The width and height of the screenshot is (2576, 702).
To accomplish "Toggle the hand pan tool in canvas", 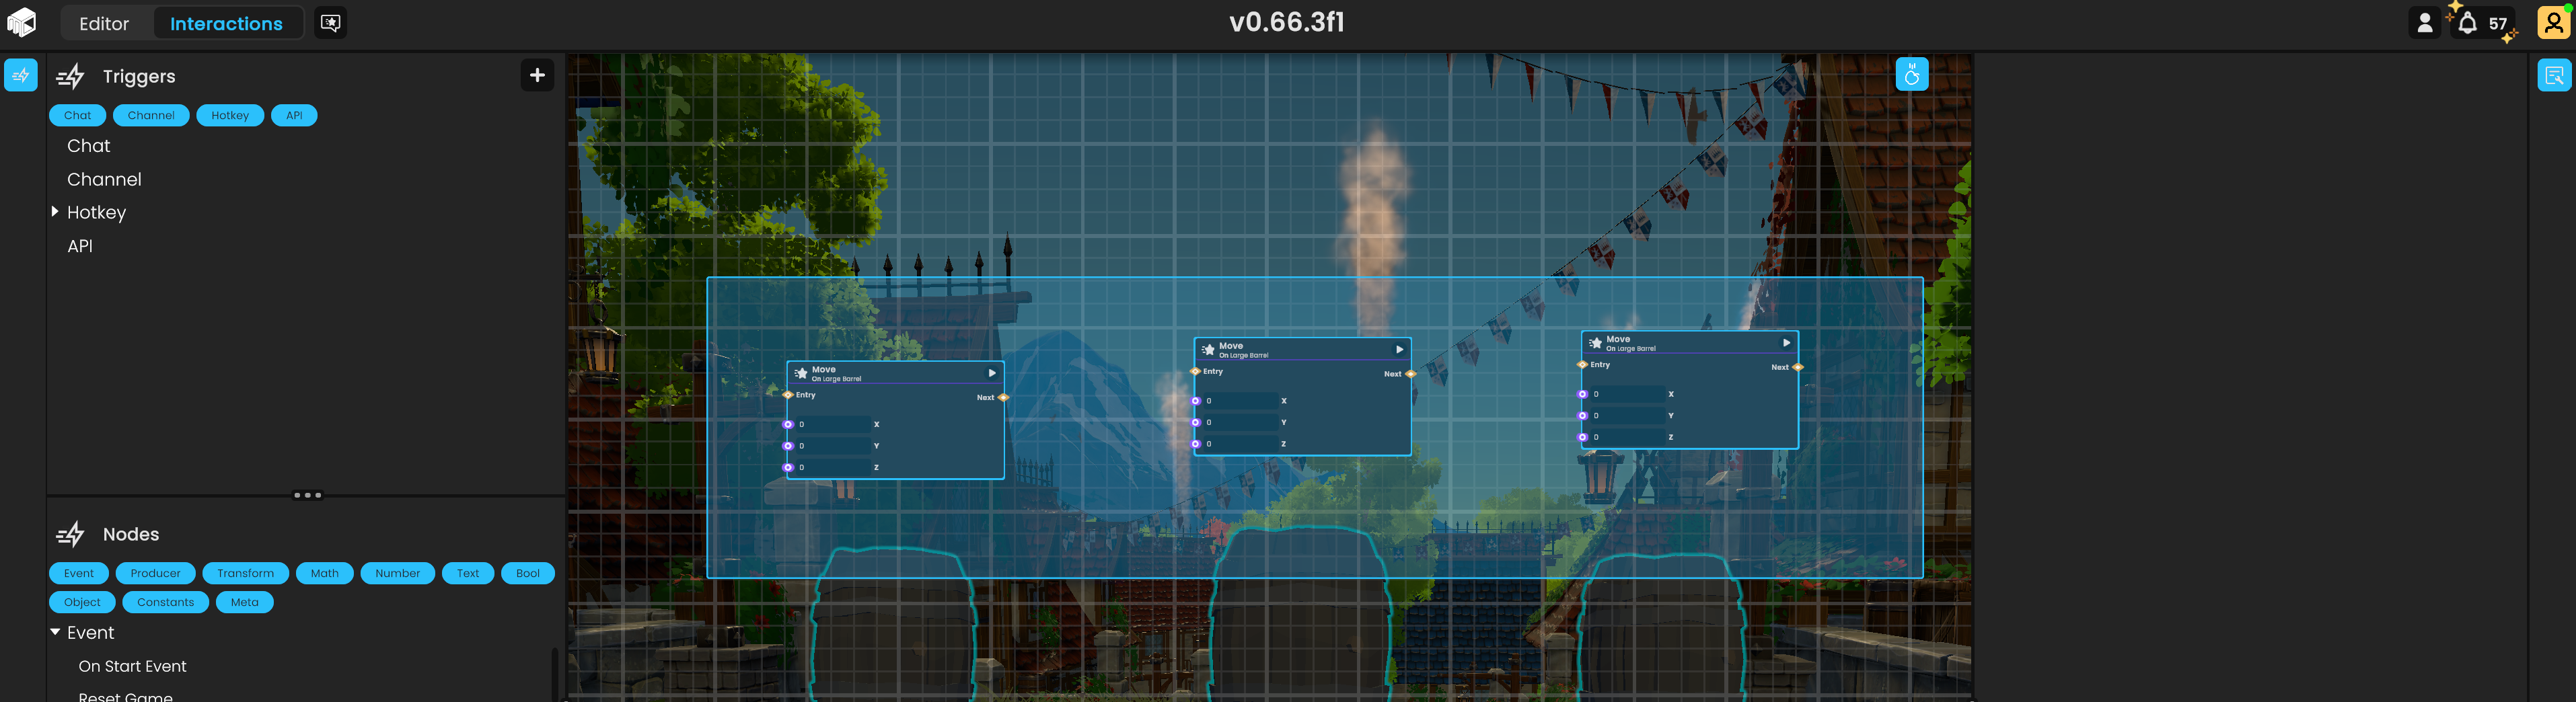I will pyautogui.click(x=1911, y=74).
